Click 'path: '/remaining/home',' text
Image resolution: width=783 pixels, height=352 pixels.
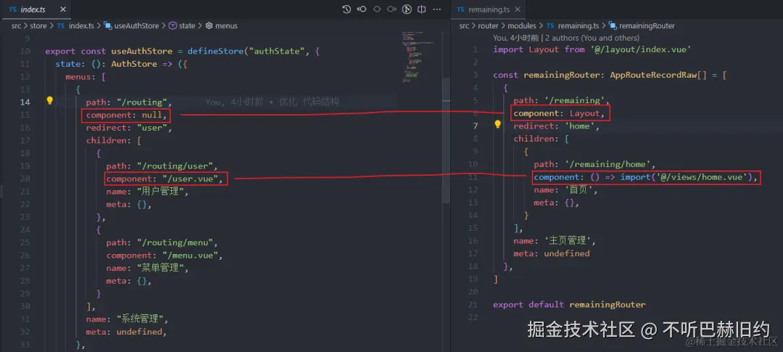(x=594, y=165)
